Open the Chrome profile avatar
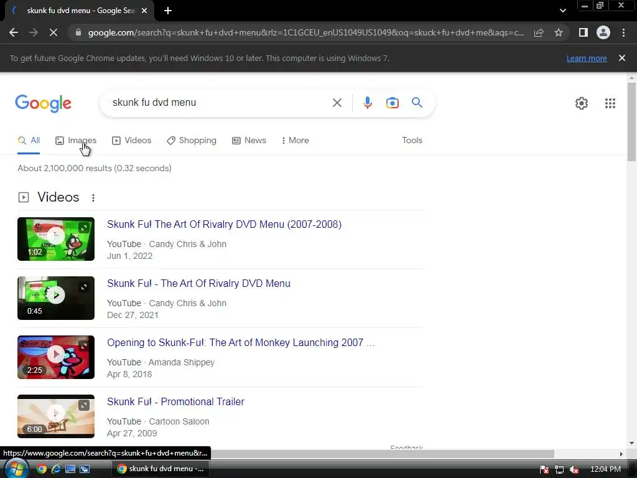This screenshot has width=637, height=478. (603, 32)
